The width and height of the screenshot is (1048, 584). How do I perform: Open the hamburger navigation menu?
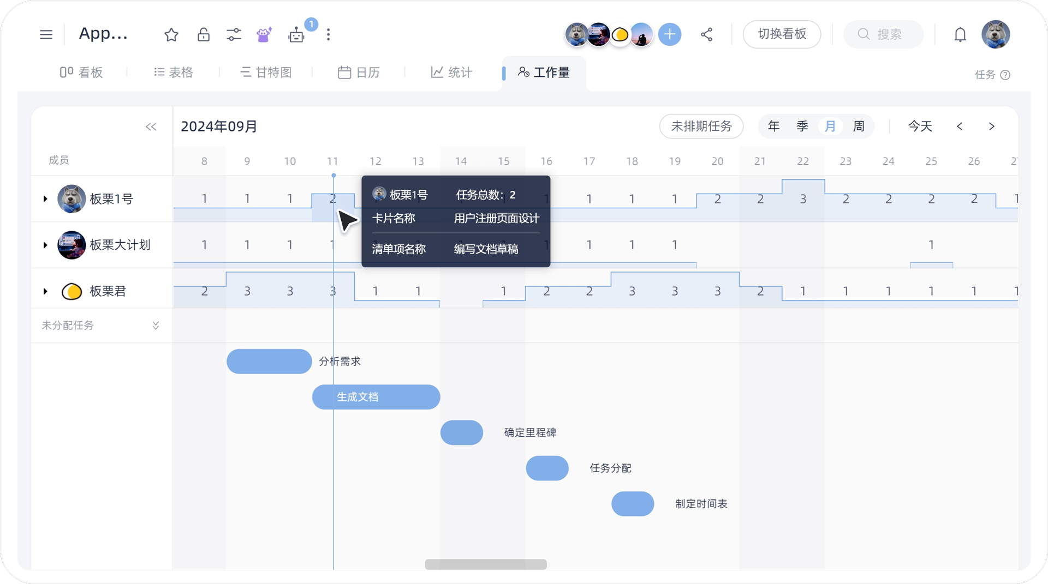(46, 34)
